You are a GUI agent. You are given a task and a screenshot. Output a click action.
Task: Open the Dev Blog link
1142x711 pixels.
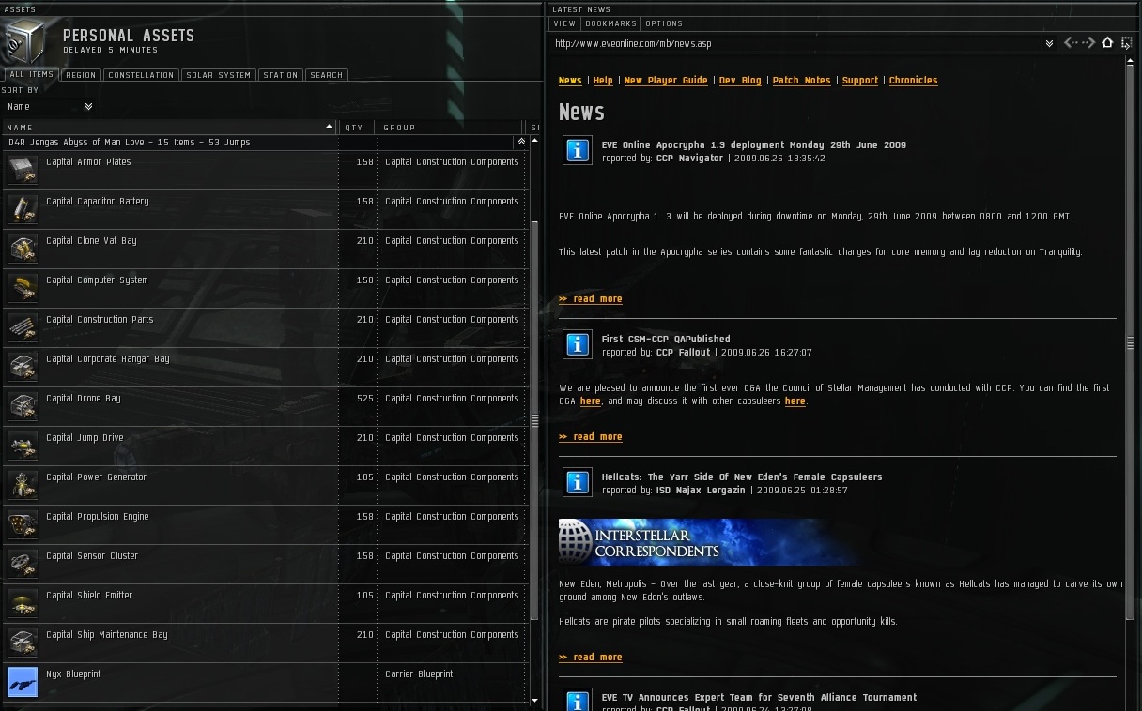click(740, 81)
